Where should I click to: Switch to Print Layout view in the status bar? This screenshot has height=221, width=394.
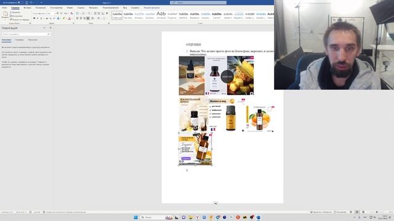tap(357, 212)
